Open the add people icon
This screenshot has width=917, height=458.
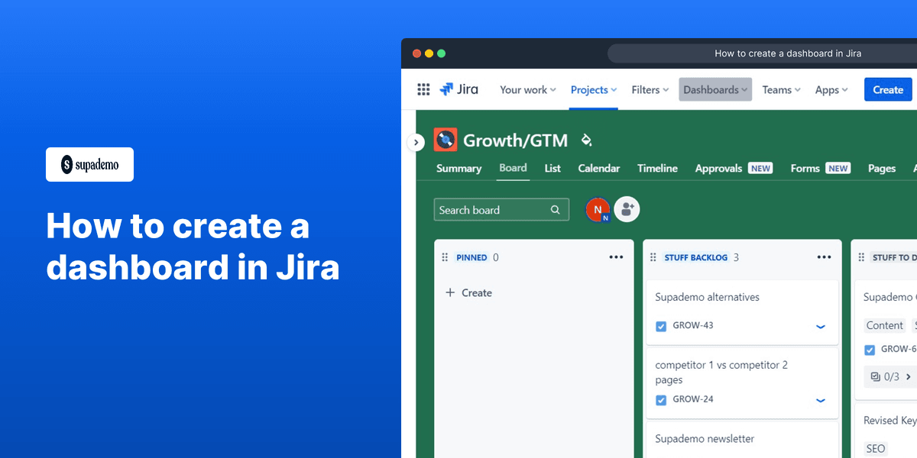[x=627, y=208]
